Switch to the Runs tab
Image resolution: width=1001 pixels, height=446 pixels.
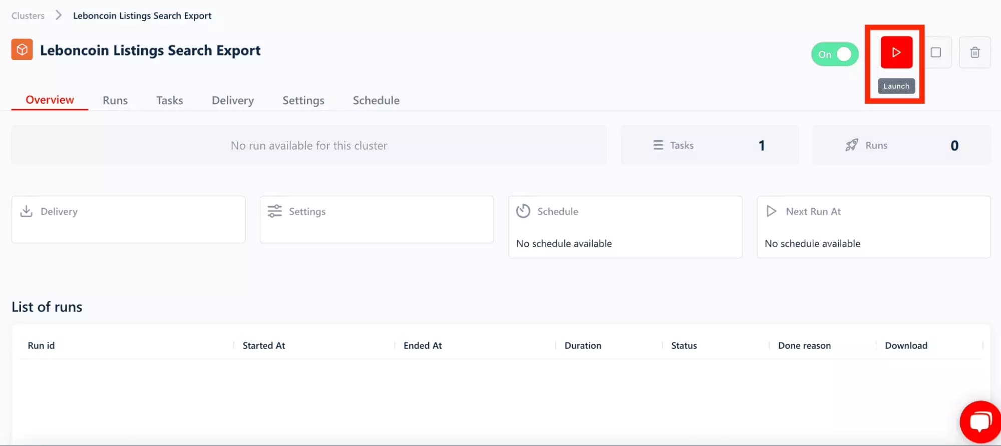[x=115, y=101]
